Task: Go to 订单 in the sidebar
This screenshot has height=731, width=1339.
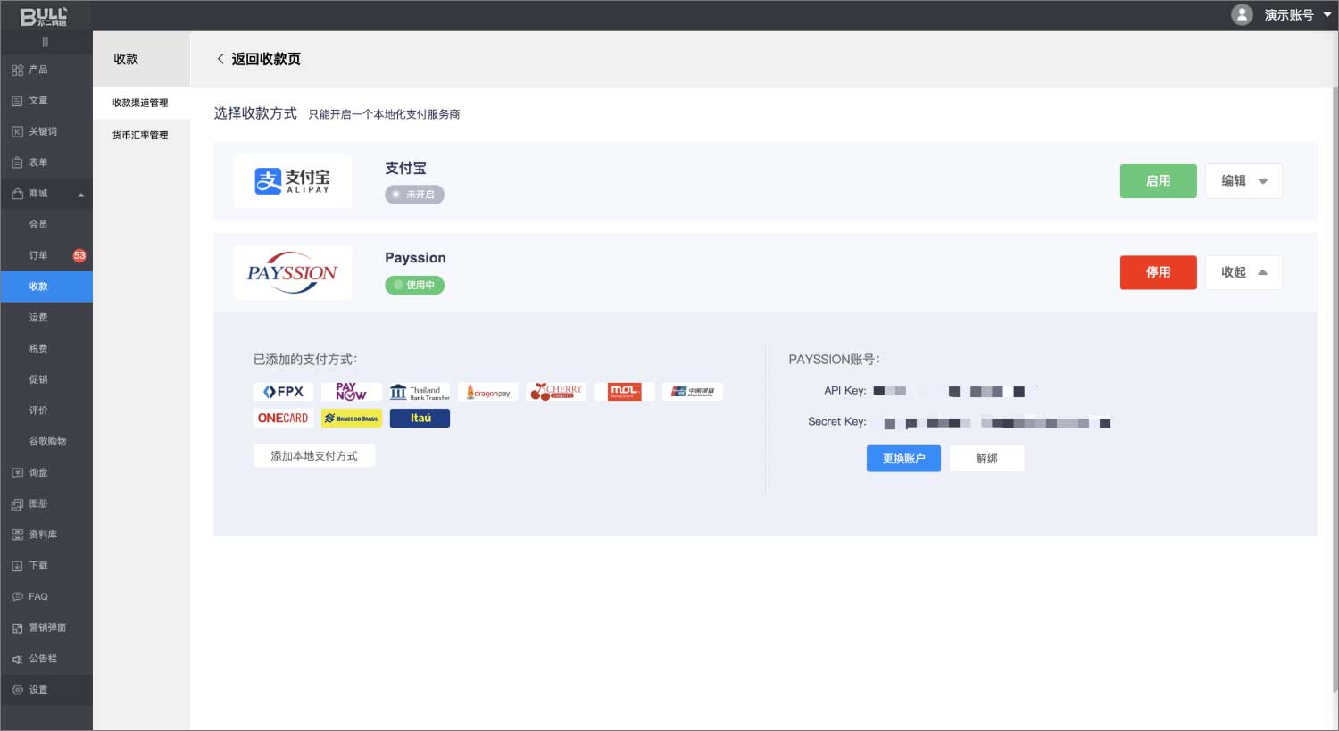Action: click(x=38, y=255)
